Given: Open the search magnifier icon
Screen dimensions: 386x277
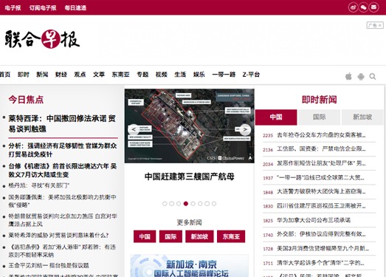Looking at the screenshot, I should coord(373,77).
